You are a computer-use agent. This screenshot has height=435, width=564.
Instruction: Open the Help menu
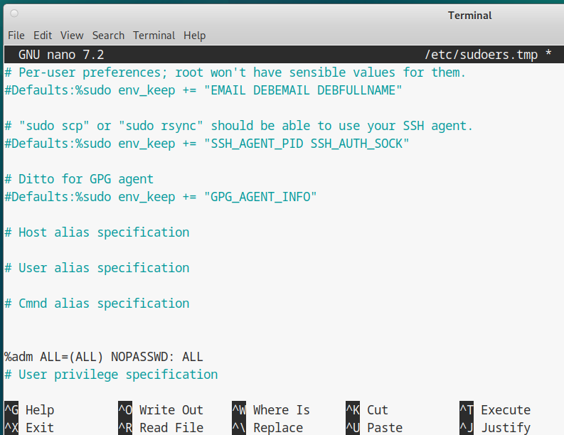pos(194,35)
